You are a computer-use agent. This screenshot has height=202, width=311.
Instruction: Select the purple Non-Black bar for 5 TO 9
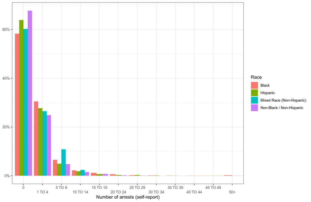click(x=68, y=170)
